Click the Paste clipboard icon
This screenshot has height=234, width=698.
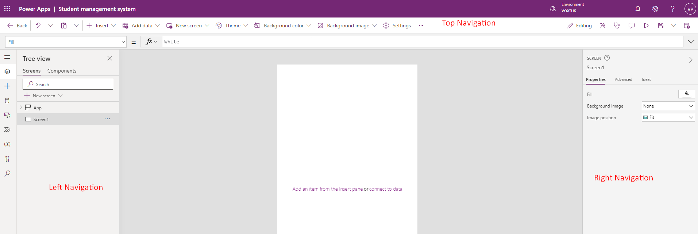click(x=64, y=26)
